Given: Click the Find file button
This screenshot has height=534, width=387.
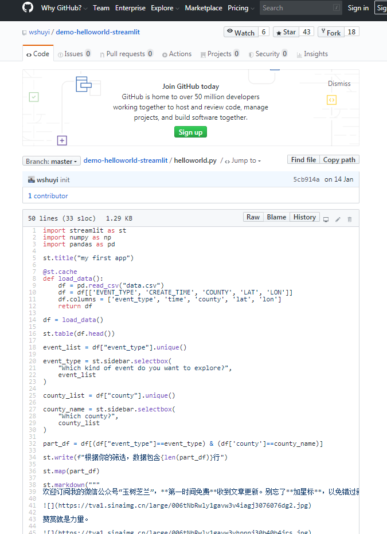Looking at the screenshot, I should pos(303,160).
